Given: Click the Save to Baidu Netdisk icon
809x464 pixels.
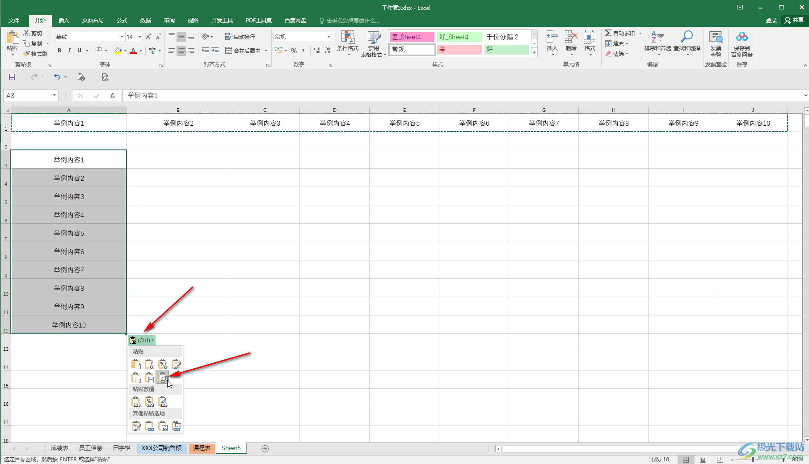Looking at the screenshot, I should [742, 44].
